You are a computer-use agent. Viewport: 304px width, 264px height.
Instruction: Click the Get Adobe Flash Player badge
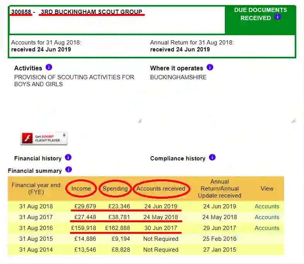(44, 138)
